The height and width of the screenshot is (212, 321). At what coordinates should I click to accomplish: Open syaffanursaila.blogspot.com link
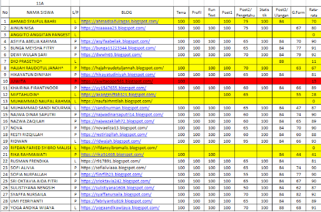coord(116,194)
